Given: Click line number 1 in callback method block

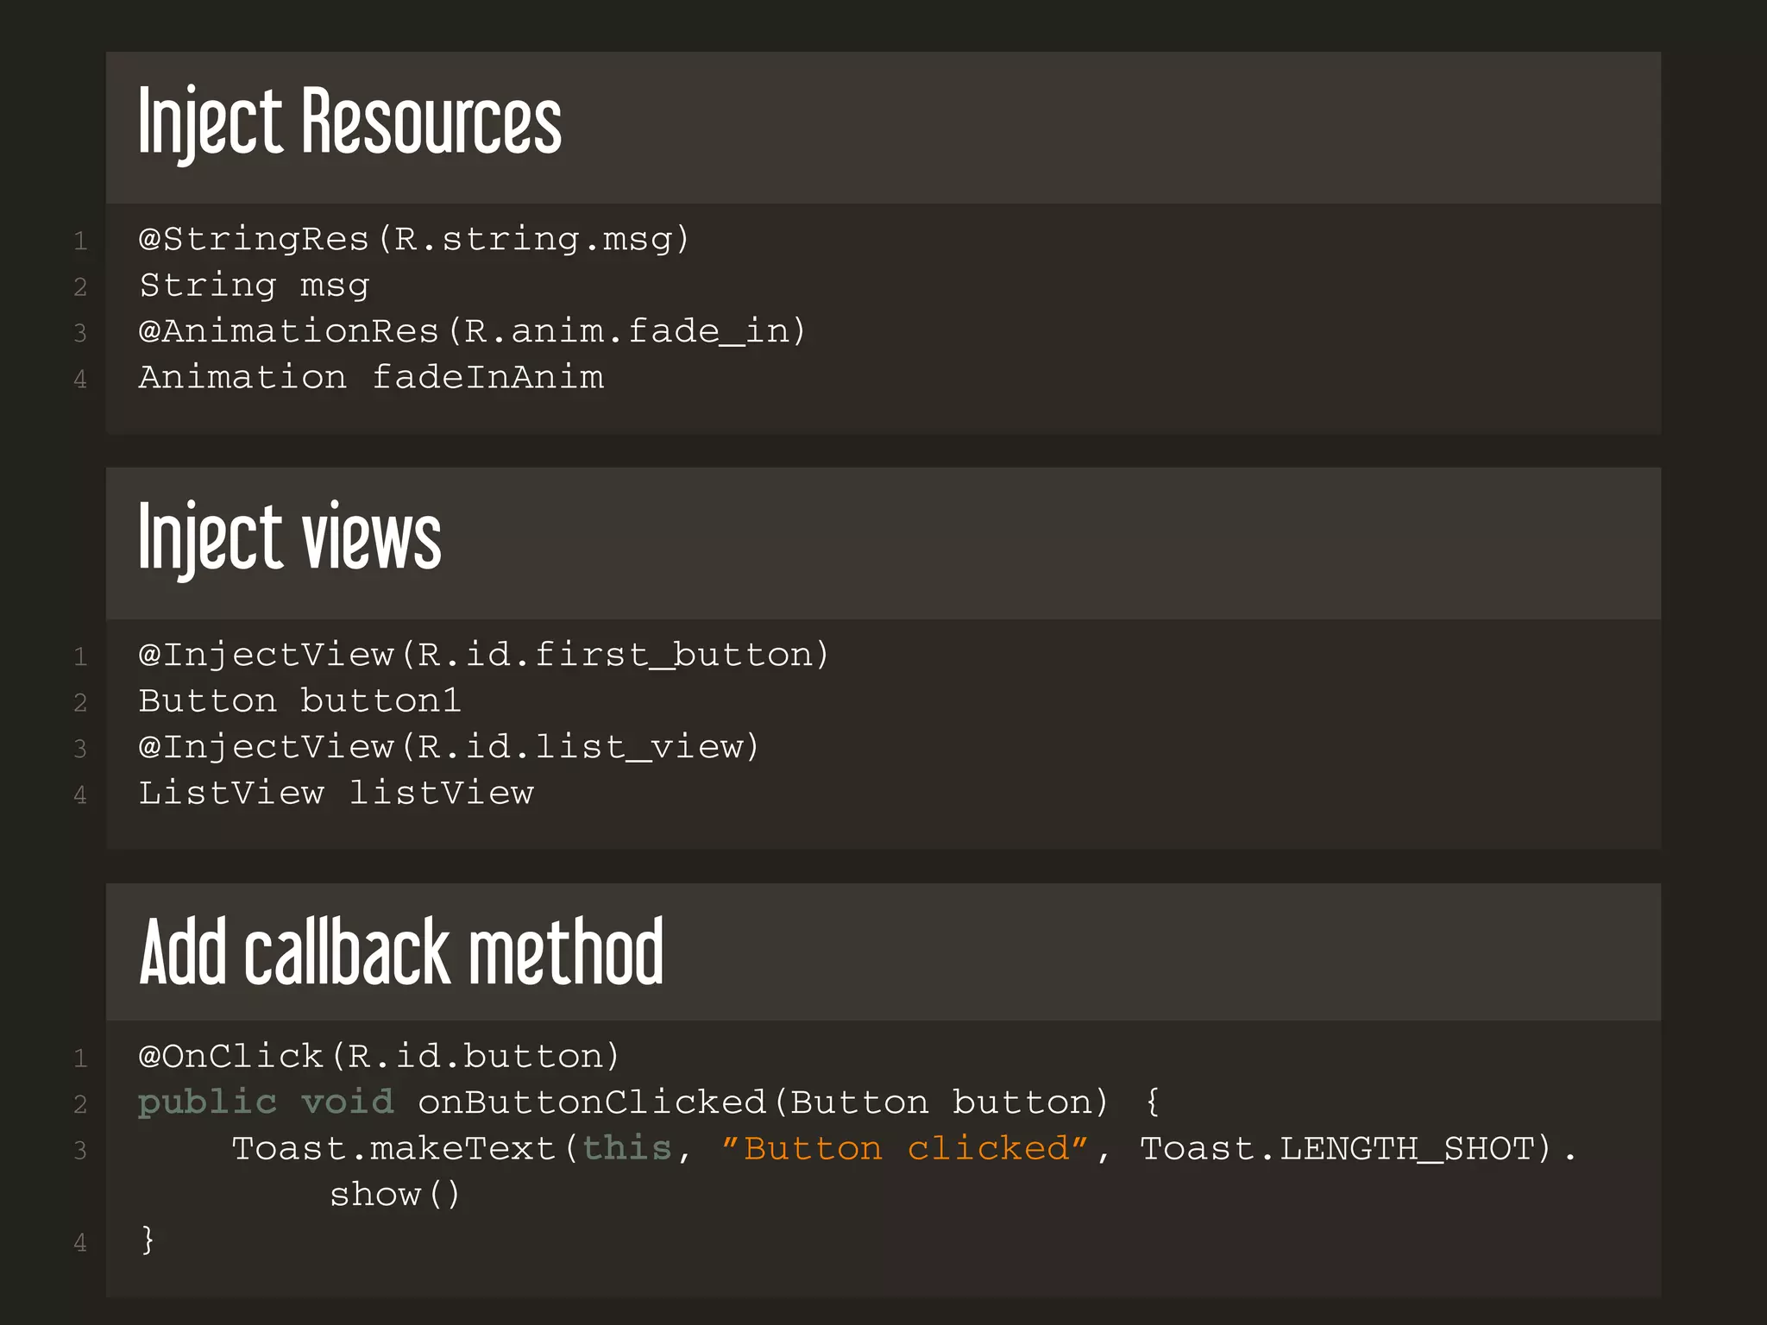Looking at the screenshot, I should click(x=80, y=1058).
